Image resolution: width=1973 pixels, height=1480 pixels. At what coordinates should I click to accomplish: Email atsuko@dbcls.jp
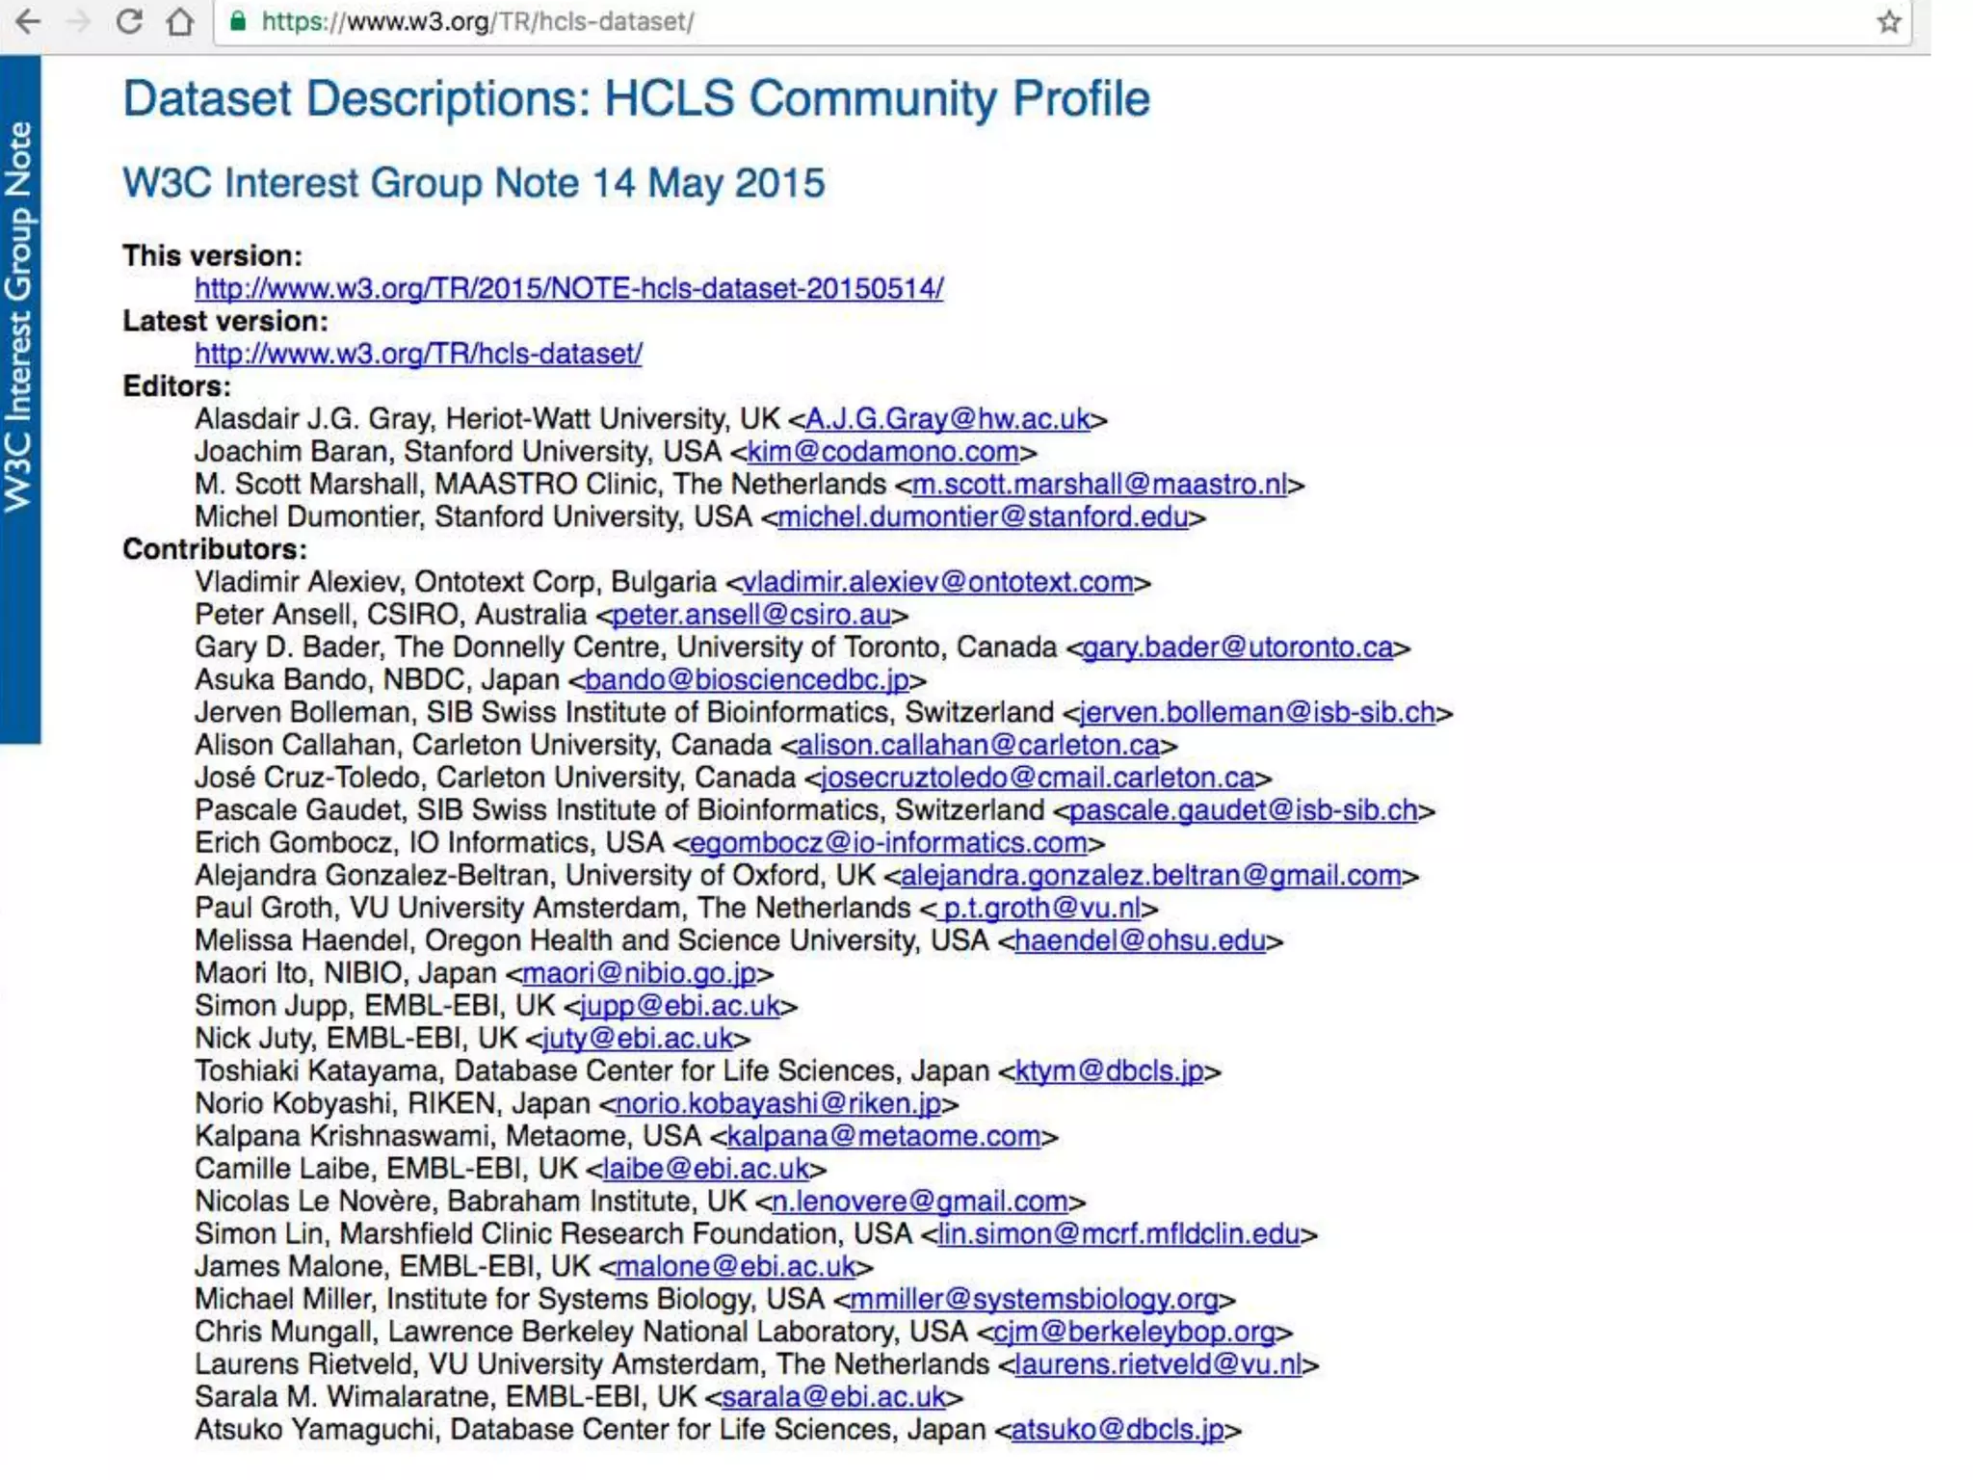tap(1118, 1431)
